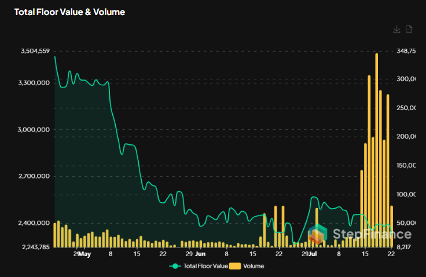Select the last volume bar at far right
This screenshot has width=426, height=277.
click(x=392, y=226)
